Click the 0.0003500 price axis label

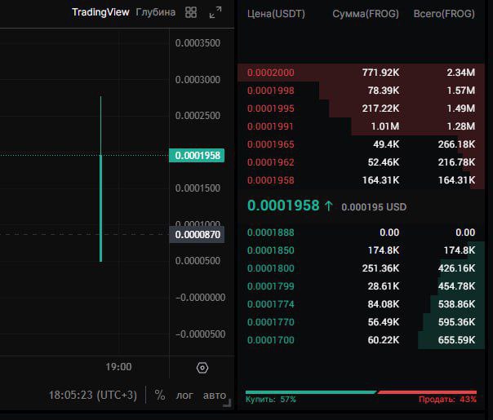(x=198, y=43)
